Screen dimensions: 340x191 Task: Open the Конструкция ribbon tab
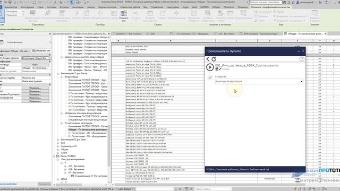[27, 7]
